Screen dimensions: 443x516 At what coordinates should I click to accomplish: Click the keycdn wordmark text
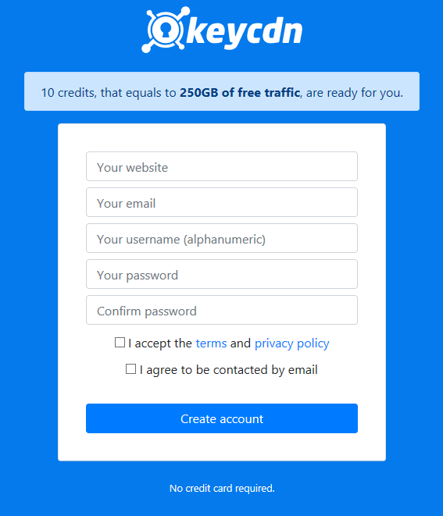[245, 32]
